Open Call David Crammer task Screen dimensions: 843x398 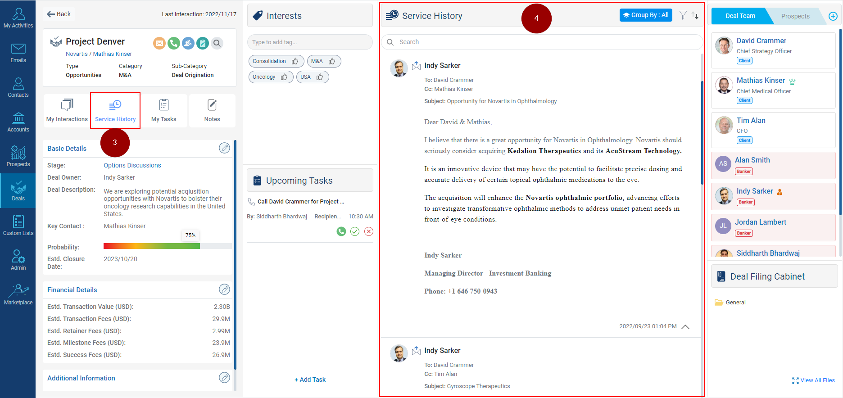point(301,202)
